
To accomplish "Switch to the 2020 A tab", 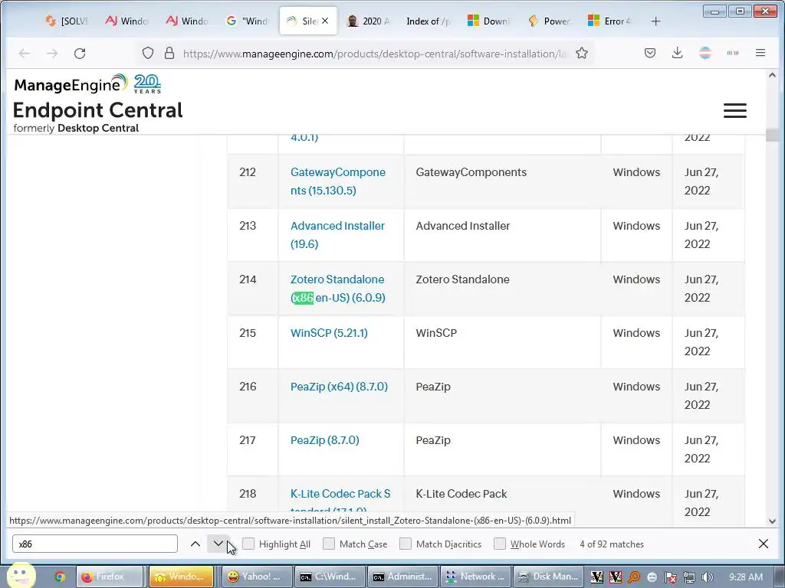I will coord(369,21).
